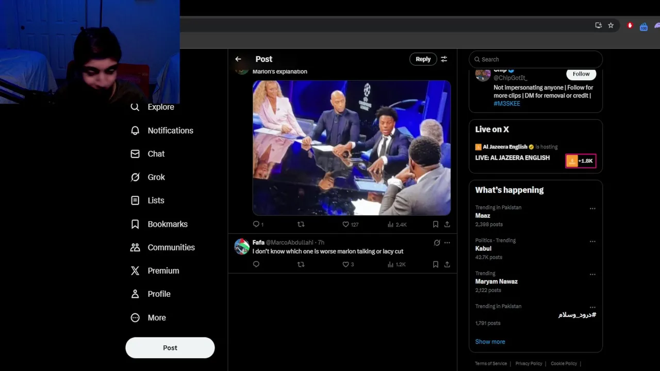Open the talk show video thumbnail
Image resolution: width=660 pixels, height=371 pixels.
pos(352,147)
